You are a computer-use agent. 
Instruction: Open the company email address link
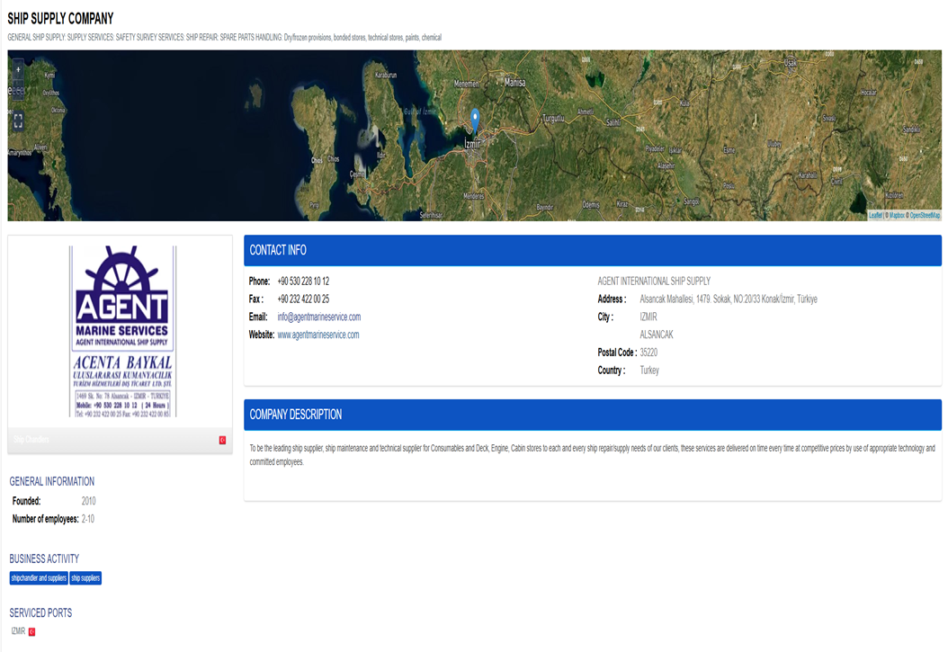(318, 317)
